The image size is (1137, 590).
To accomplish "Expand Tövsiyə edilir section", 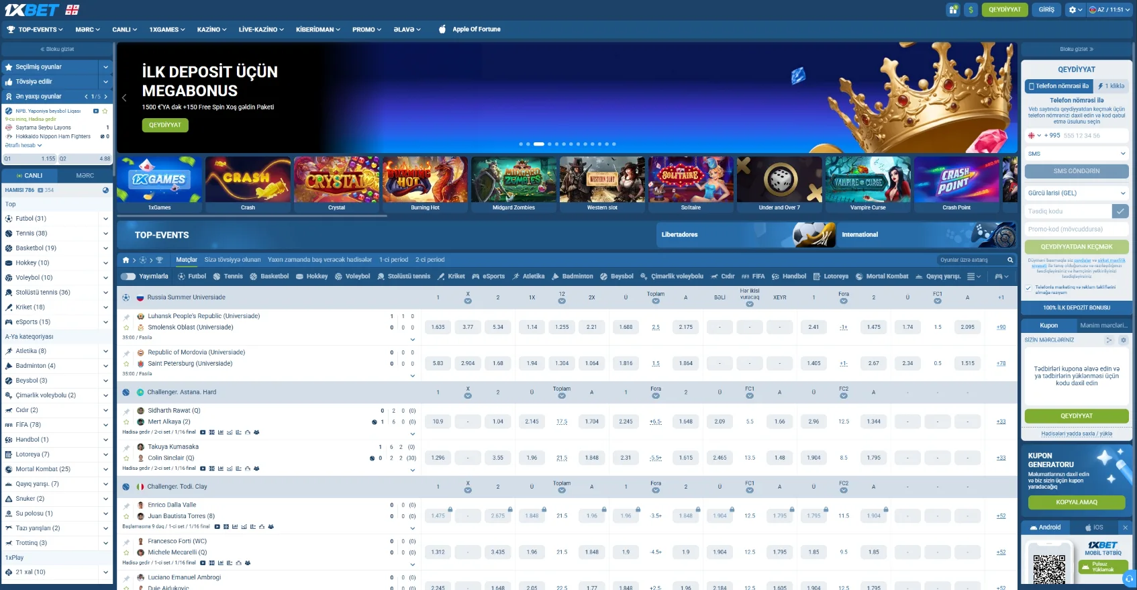I will (x=105, y=82).
